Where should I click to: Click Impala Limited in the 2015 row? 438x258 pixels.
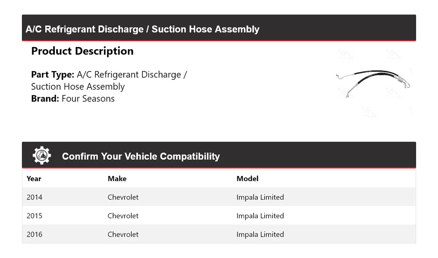[260, 216]
